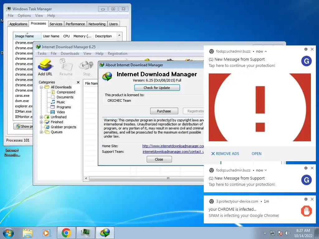Screen dimensions: 319x239
Task: Click the red exclamation notification image
Action: click(260, 107)
